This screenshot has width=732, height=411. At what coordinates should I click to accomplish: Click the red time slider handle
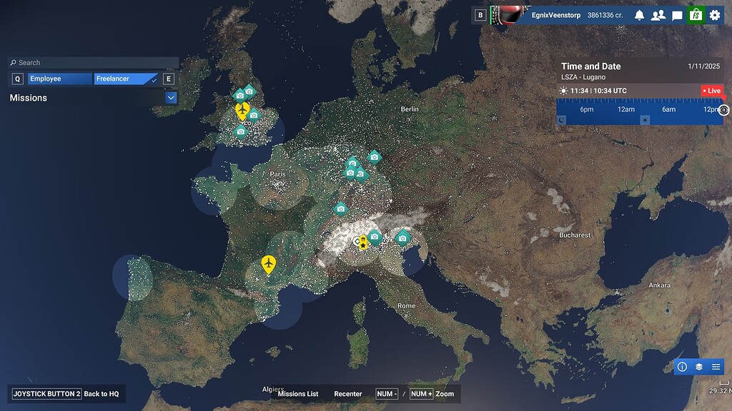point(723,98)
